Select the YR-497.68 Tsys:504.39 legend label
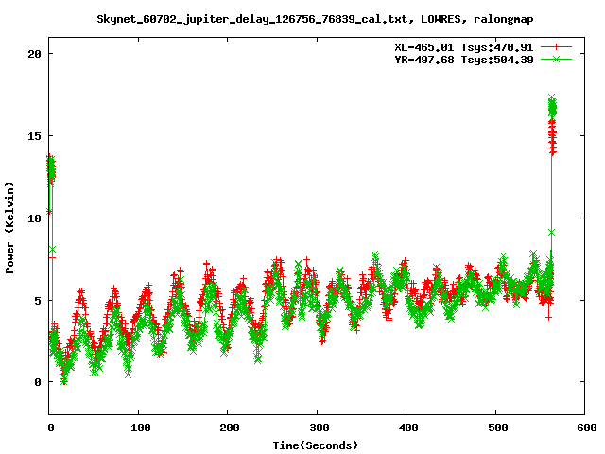The height and width of the screenshot is (454, 605). (463, 60)
